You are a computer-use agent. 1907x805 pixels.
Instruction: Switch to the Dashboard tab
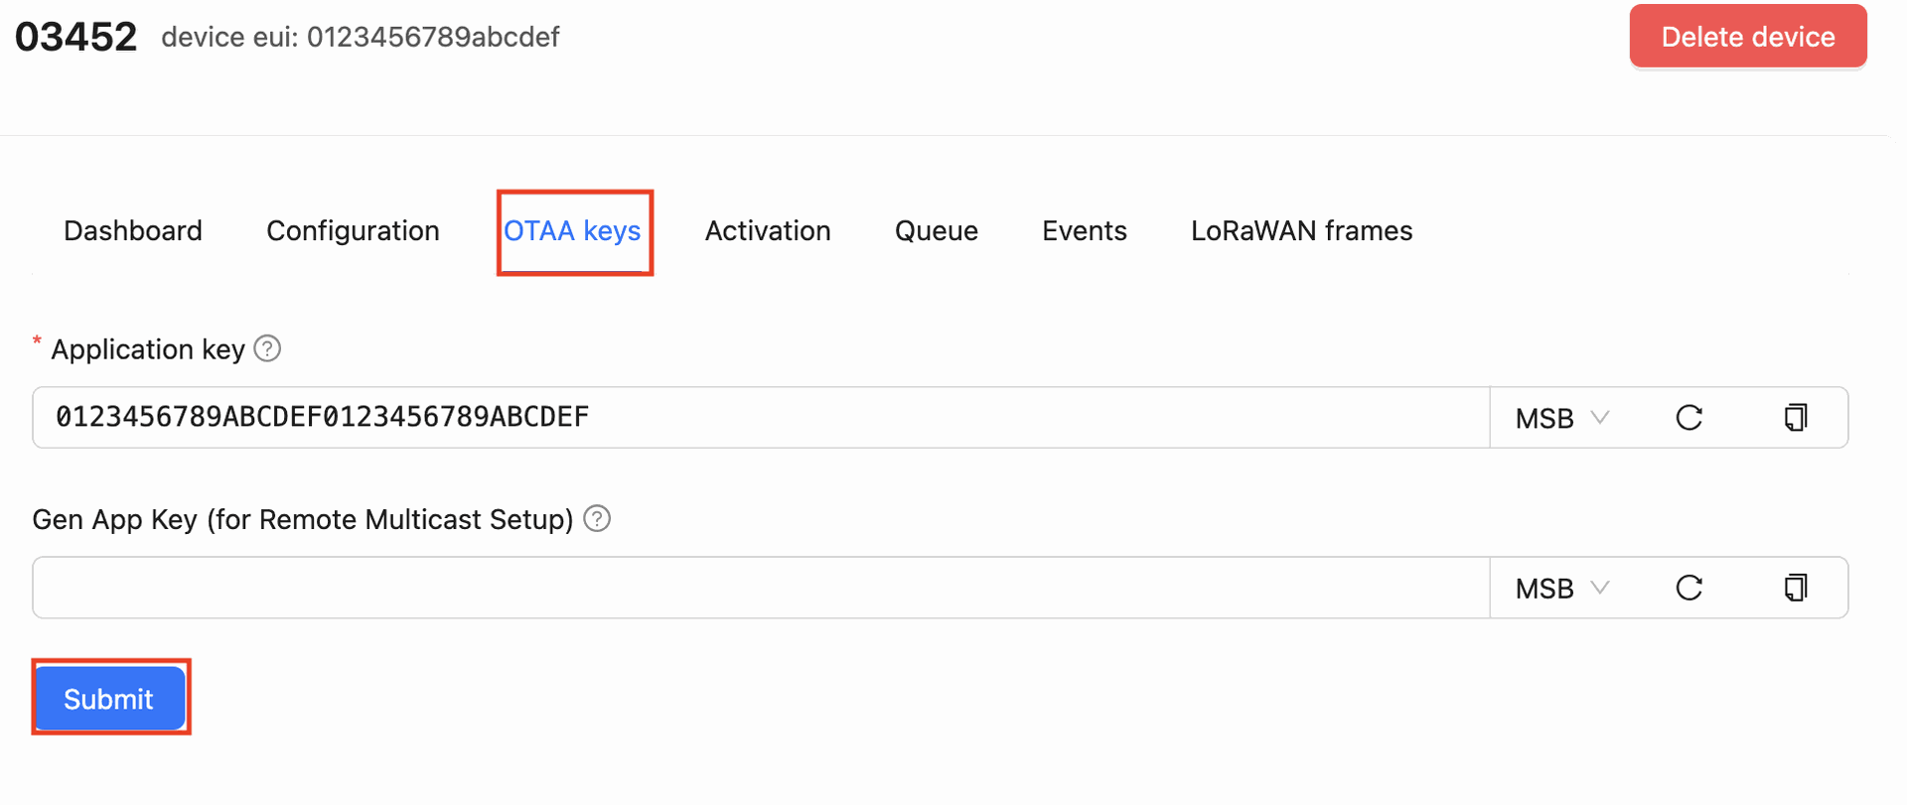coord(133,230)
